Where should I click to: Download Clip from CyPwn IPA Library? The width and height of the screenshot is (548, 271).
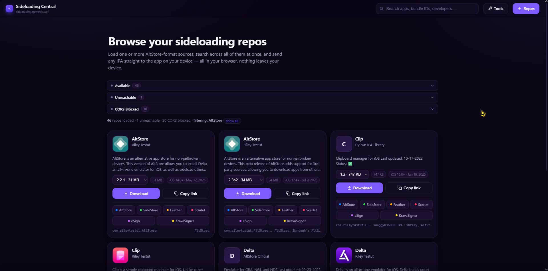pyautogui.click(x=359, y=188)
